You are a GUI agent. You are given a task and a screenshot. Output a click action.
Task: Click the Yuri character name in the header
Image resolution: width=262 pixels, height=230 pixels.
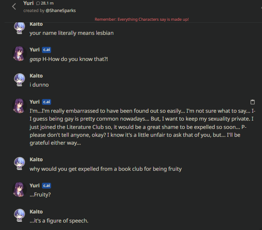[x=29, y=3]
